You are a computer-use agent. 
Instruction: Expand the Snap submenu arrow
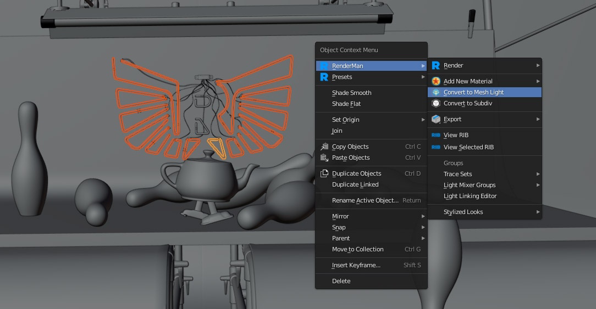[x=423, y=227]
